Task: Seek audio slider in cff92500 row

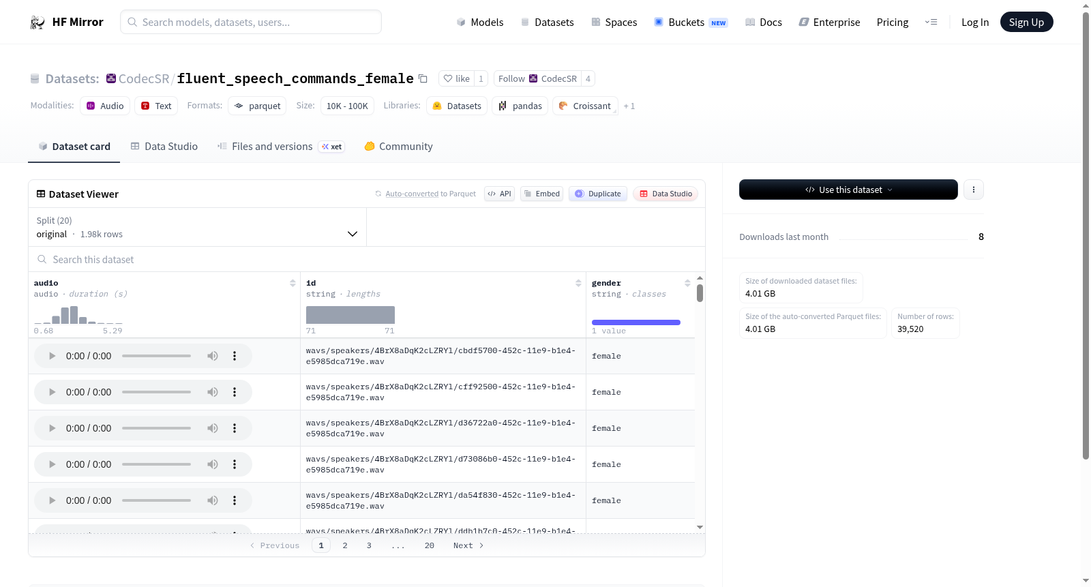Action: pos(156,392)
